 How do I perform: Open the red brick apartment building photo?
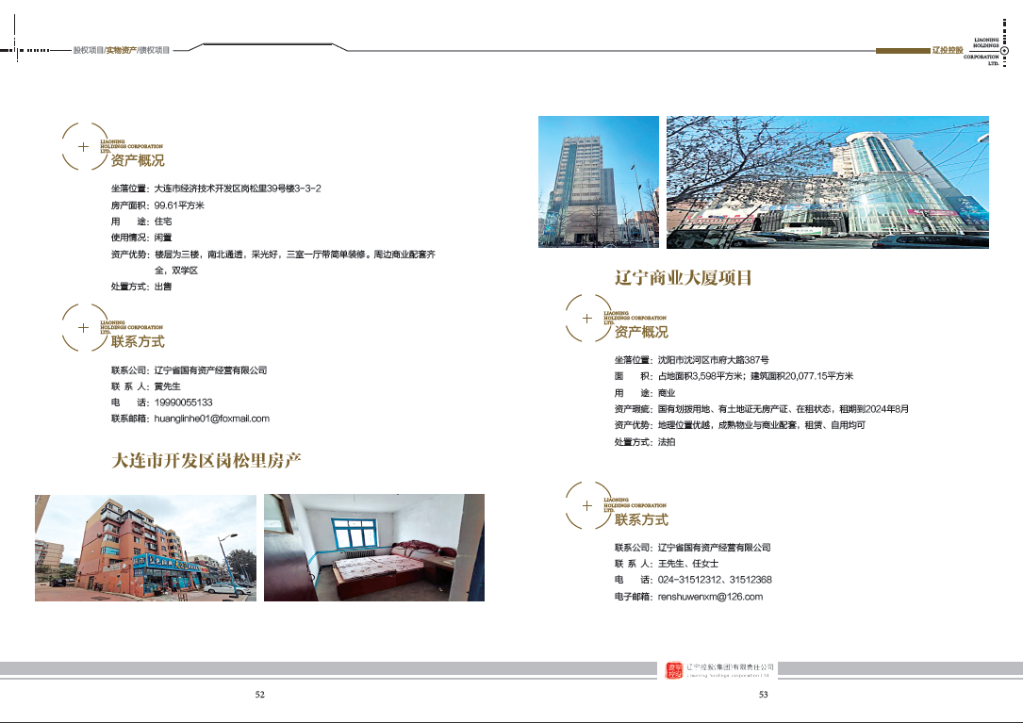(x=145, y=548)
